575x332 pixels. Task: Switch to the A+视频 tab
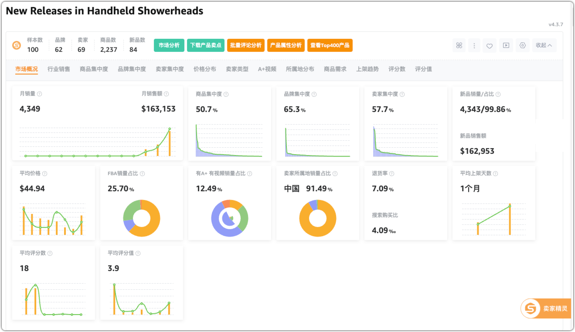coord(267,69)
